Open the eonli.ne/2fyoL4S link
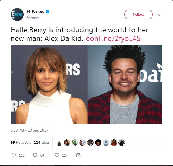This screenshot has height=166, width=173. click(x=113, y=39)
